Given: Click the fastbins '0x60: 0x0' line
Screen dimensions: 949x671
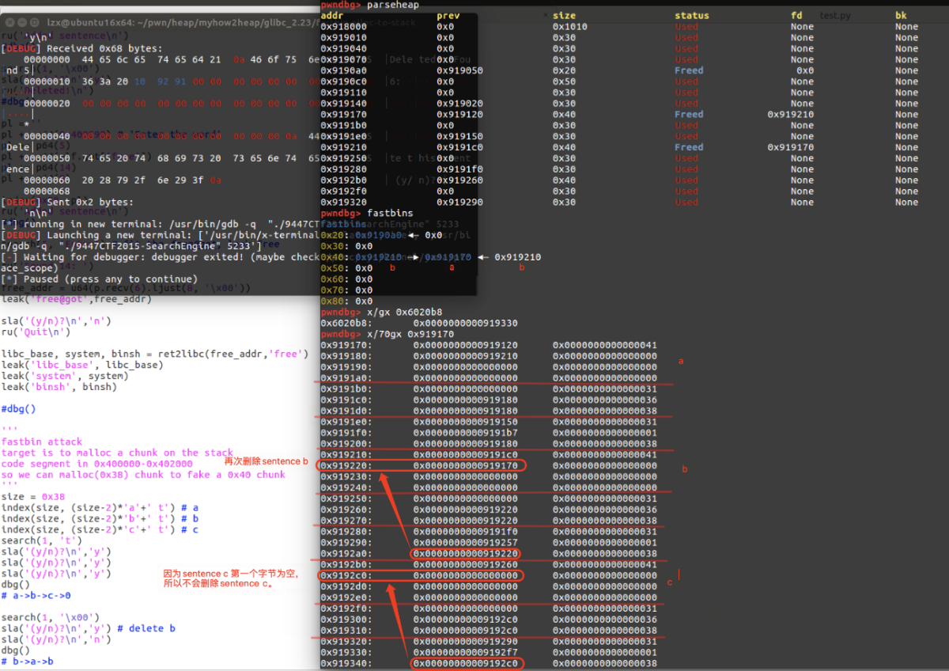Looking at the screenshot, I should coord(346,279).
